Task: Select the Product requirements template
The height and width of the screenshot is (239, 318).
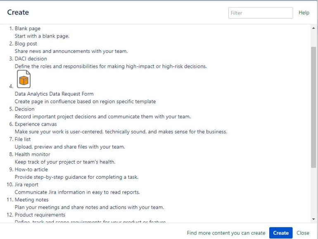Action: tap(40, 215)
